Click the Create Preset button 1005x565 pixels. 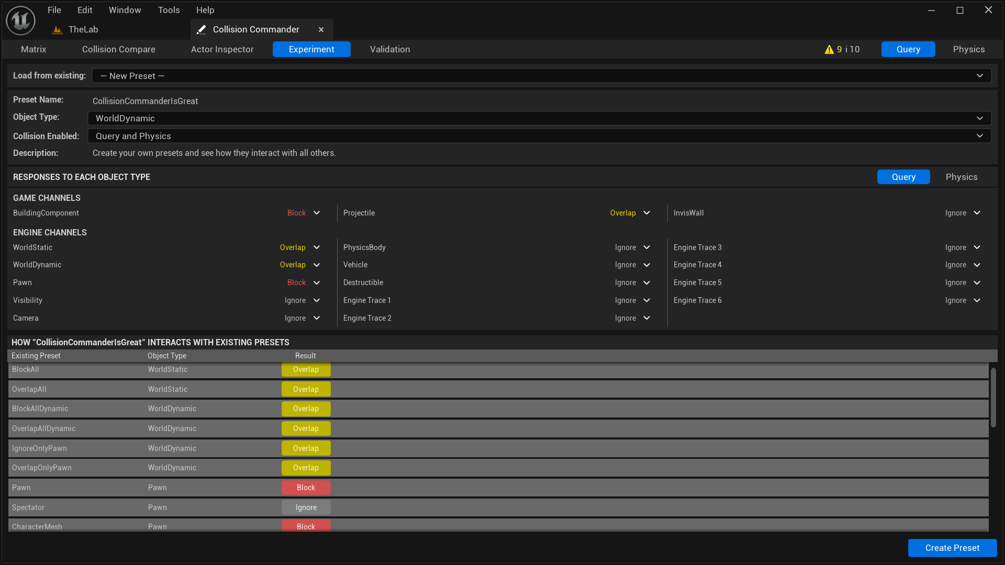952,548
